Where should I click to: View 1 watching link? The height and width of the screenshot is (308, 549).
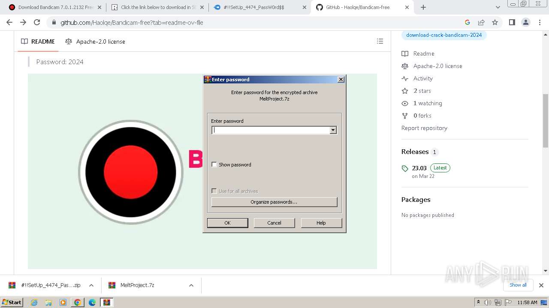coord(422,103)
